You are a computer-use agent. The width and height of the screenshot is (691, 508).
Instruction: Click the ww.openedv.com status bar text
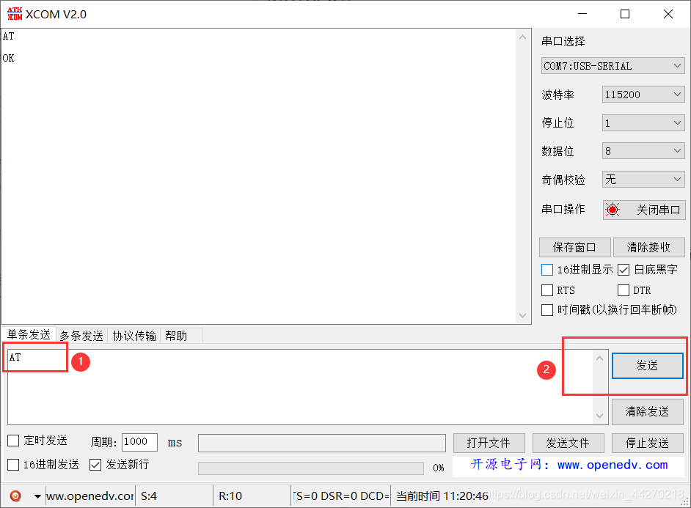90,496
